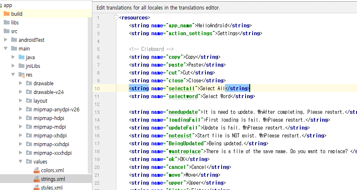Click the src folder icon

coord(7,31)
